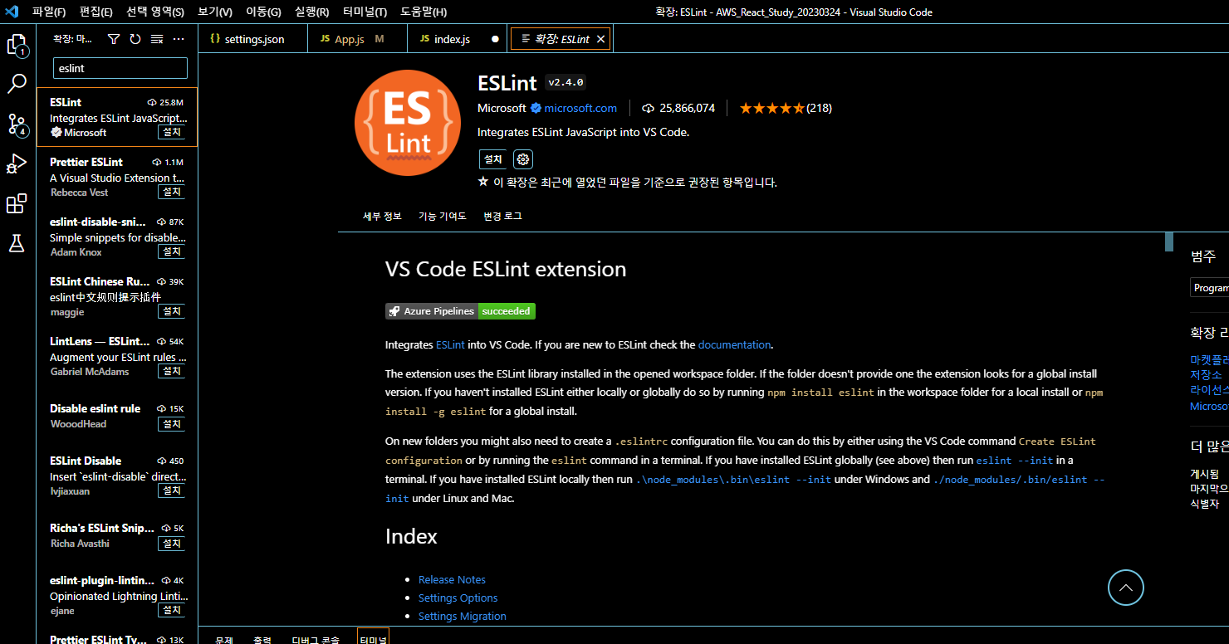Open the documentation link in readme
Image resolution: width=1229 pixels, height=644 pixels.
735,344
